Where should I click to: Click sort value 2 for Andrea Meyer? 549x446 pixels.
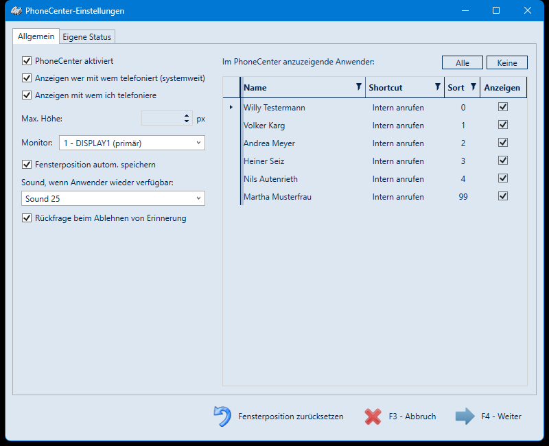463,143
